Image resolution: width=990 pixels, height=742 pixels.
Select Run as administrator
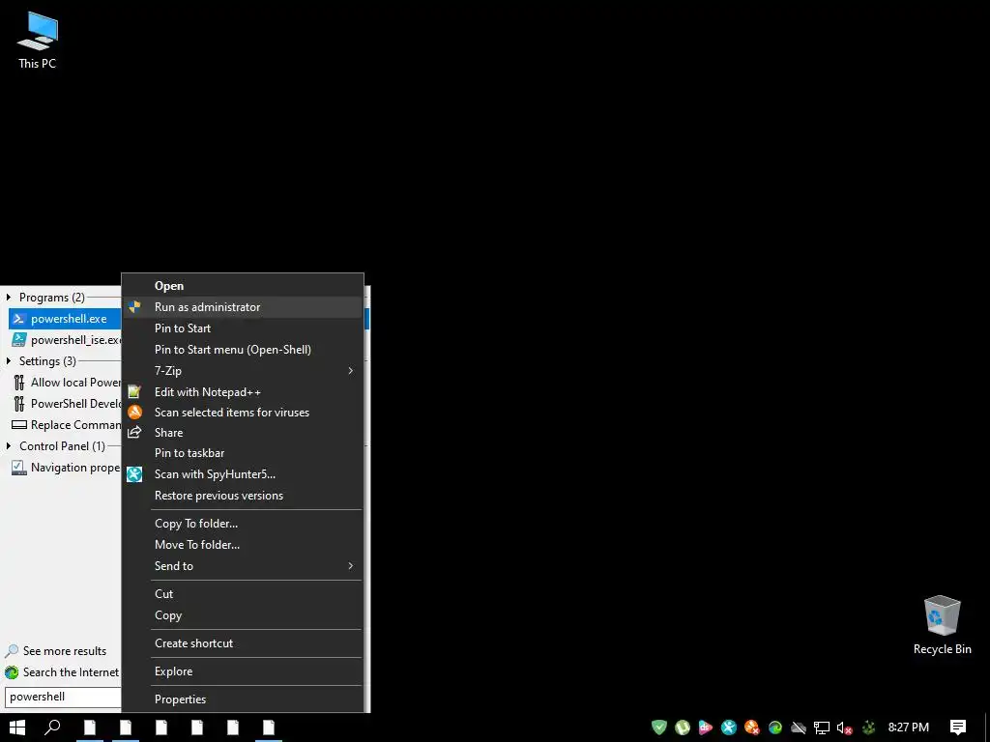click(243, 307)
